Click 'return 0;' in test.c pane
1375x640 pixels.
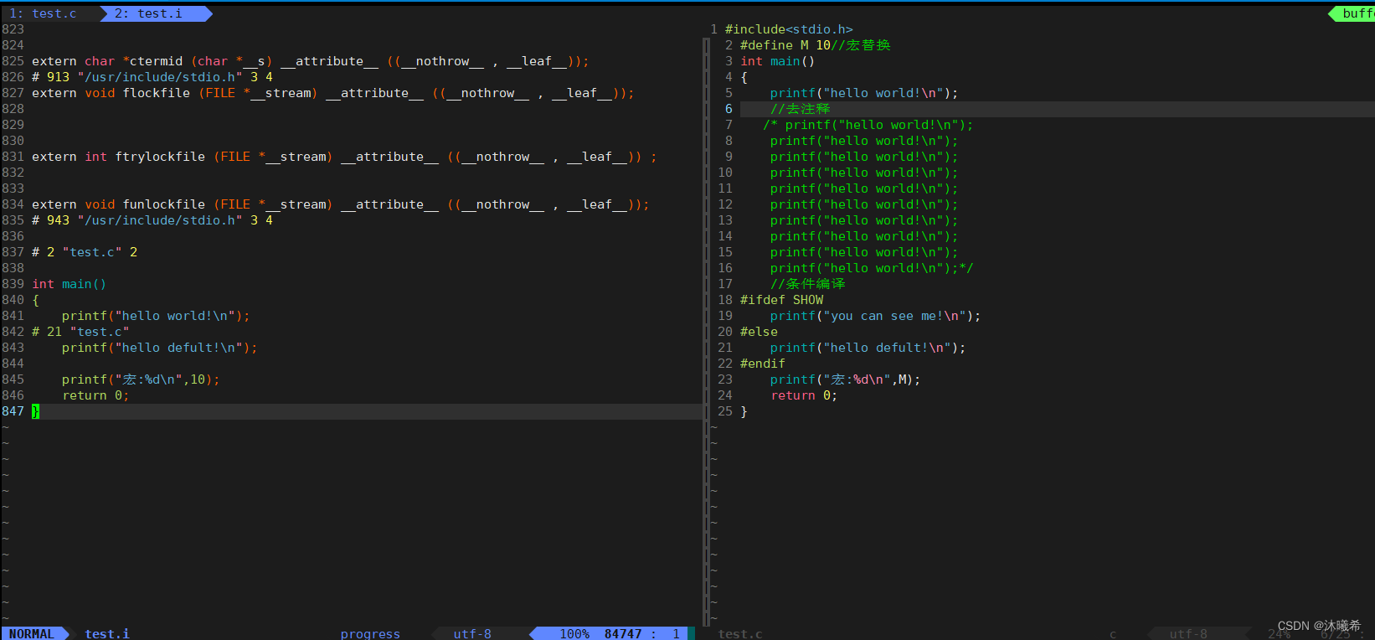click(x=804, y=395)
